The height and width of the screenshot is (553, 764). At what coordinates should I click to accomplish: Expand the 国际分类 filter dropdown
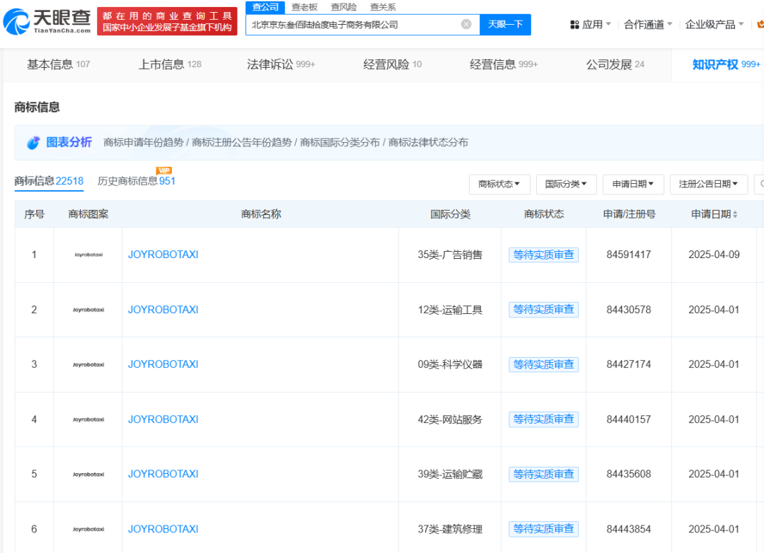click(566, 185)
